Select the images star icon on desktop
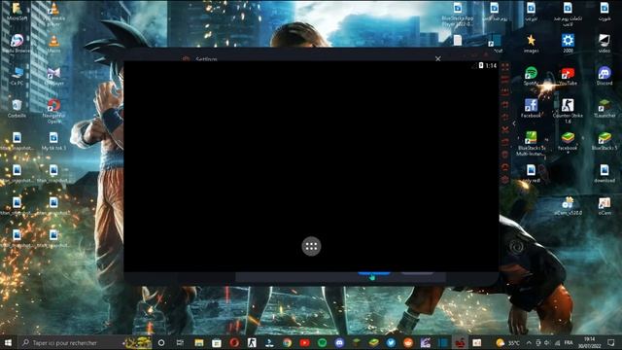 click(x=531, y=43)
